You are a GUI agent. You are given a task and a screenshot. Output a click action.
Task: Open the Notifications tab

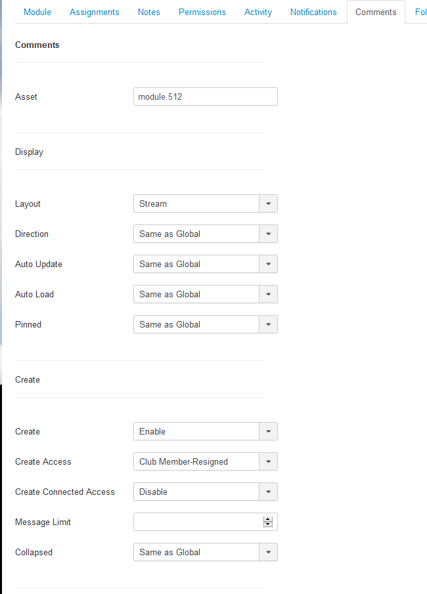coord(313,12)
